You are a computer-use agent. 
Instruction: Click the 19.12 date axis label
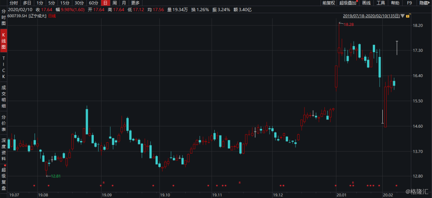[278, 195]
